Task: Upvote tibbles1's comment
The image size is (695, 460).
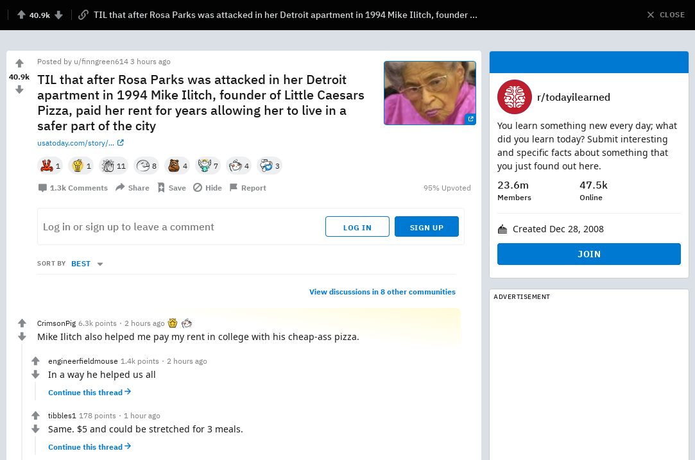Action: (x=35, y=415)
